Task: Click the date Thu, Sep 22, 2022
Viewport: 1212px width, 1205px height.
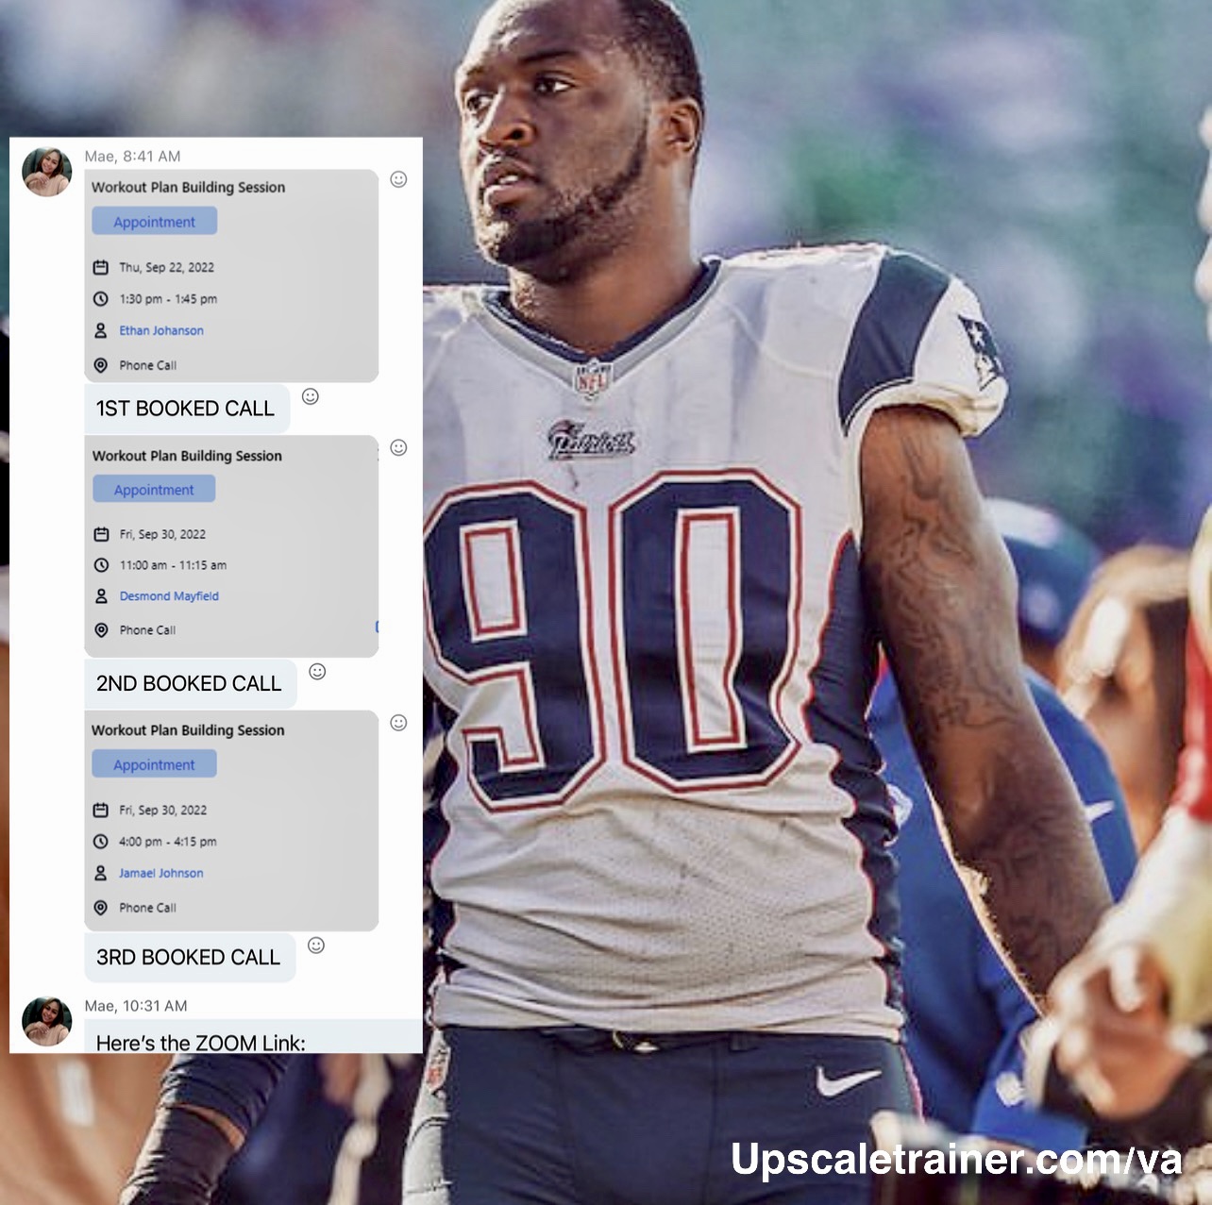Action: click(167, 267)
